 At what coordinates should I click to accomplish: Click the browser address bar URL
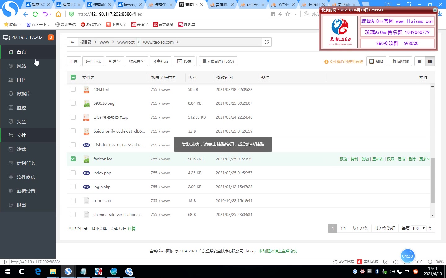[x=110, y=14]
